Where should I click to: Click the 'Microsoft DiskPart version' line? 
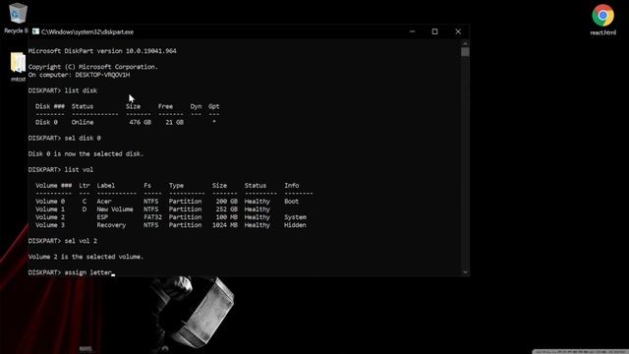102,51
